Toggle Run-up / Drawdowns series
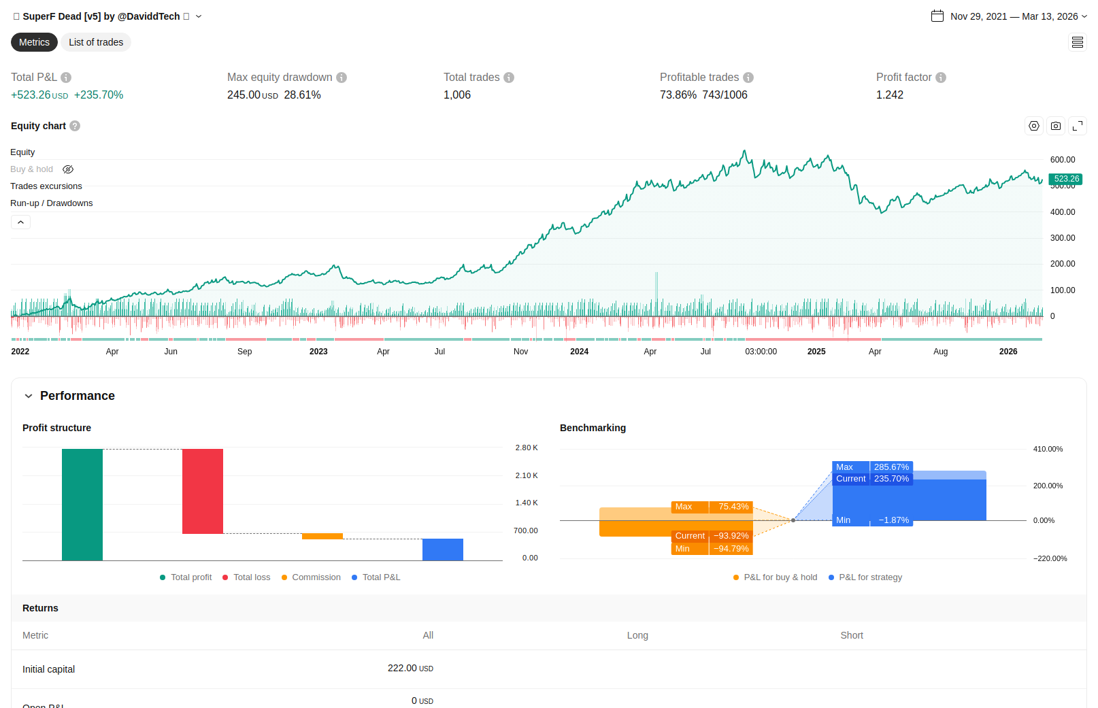This screenshot has width=1098, height=708. (52, 203)
